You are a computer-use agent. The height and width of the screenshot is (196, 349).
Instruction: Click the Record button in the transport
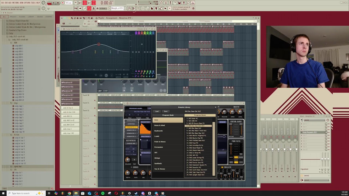pyautogui.click(x=62, y=3)
